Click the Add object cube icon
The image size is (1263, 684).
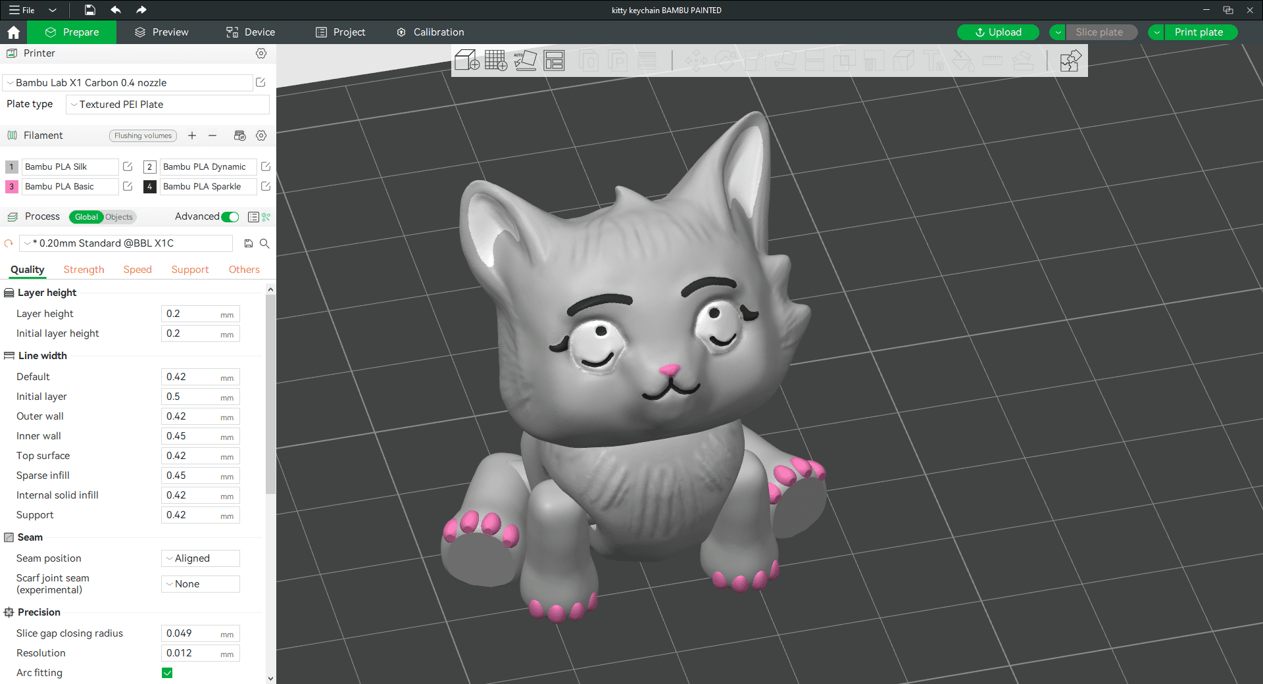[467, 61]
